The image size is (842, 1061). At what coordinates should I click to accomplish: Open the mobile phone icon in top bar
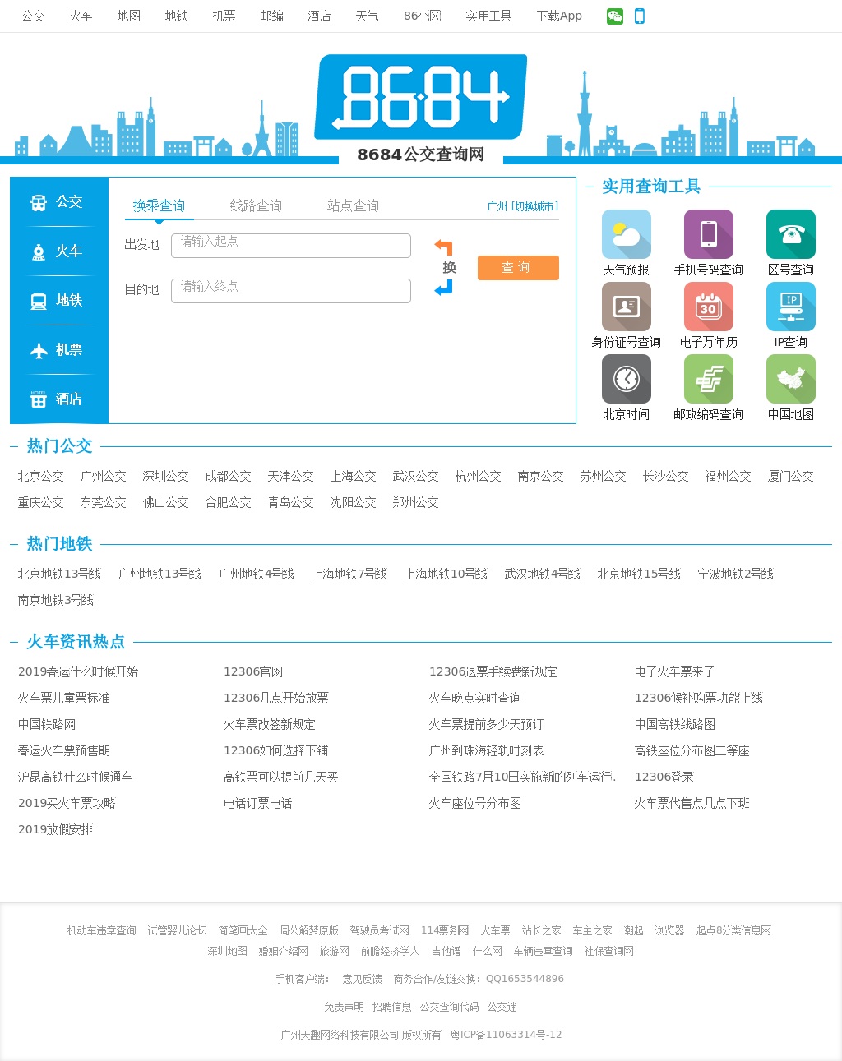tap(640, 16)
